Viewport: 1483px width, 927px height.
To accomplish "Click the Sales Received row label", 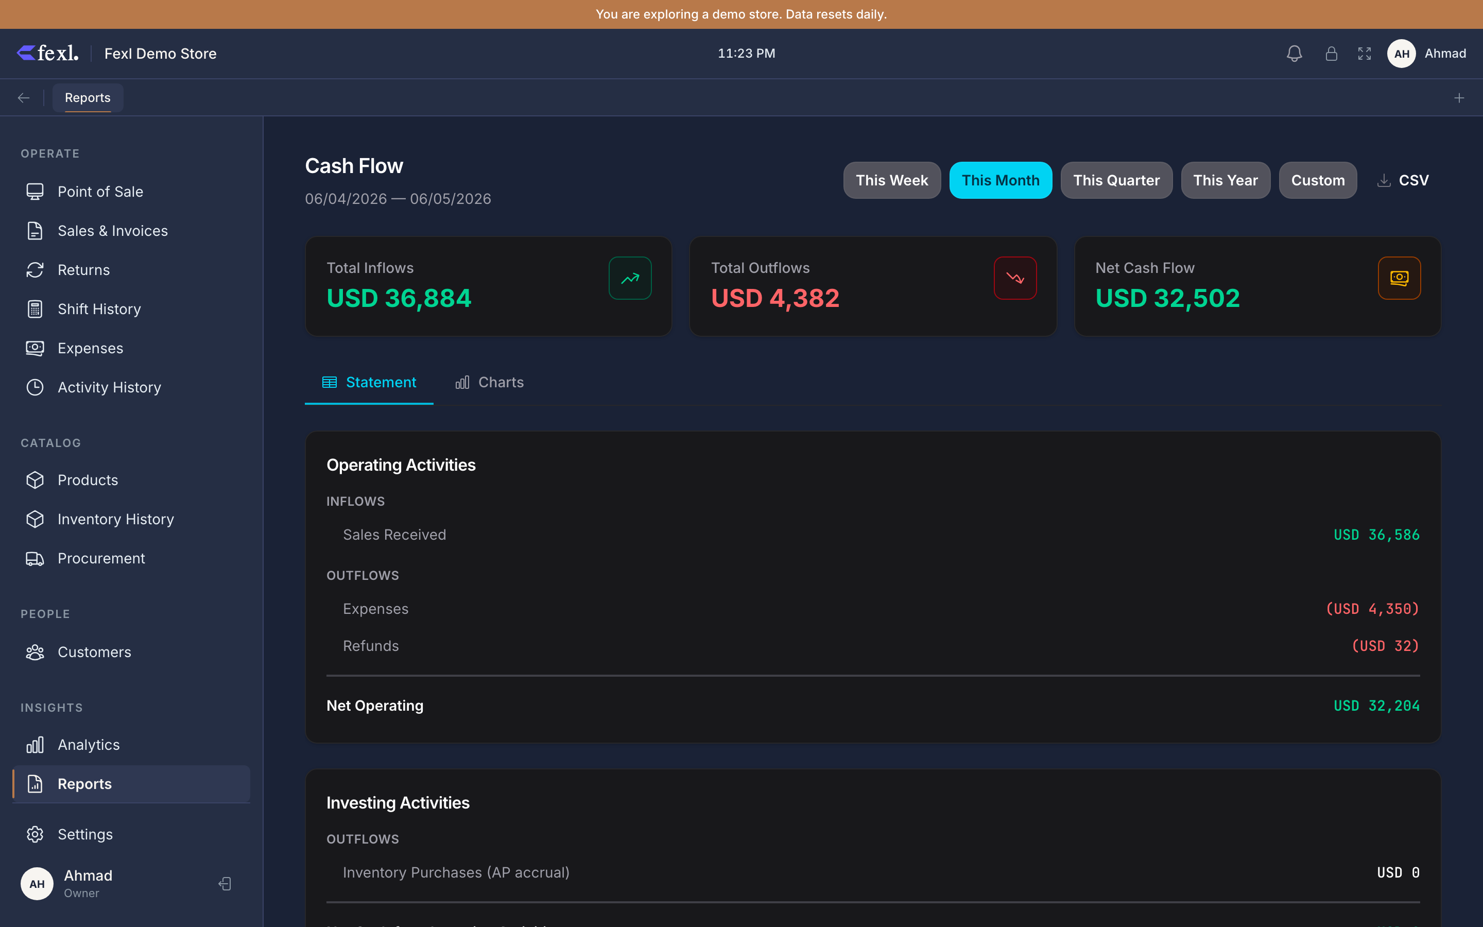I will point(394,535).
